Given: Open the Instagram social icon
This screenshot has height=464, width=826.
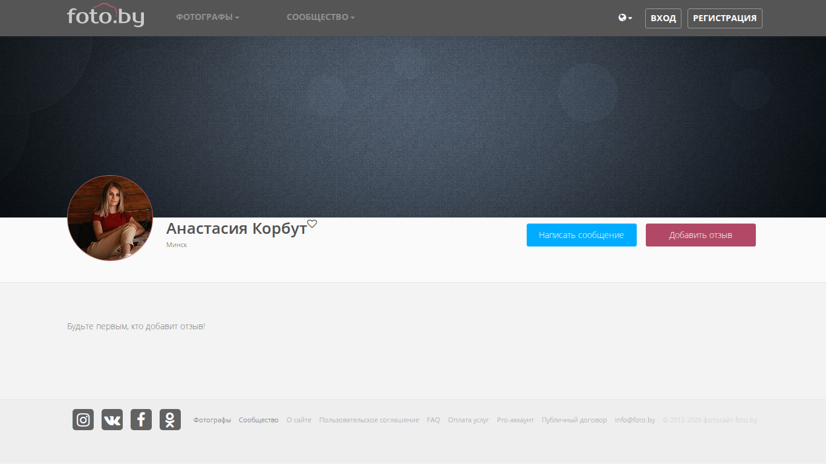Looking at the screenshot, I should (x=83, y=420).
